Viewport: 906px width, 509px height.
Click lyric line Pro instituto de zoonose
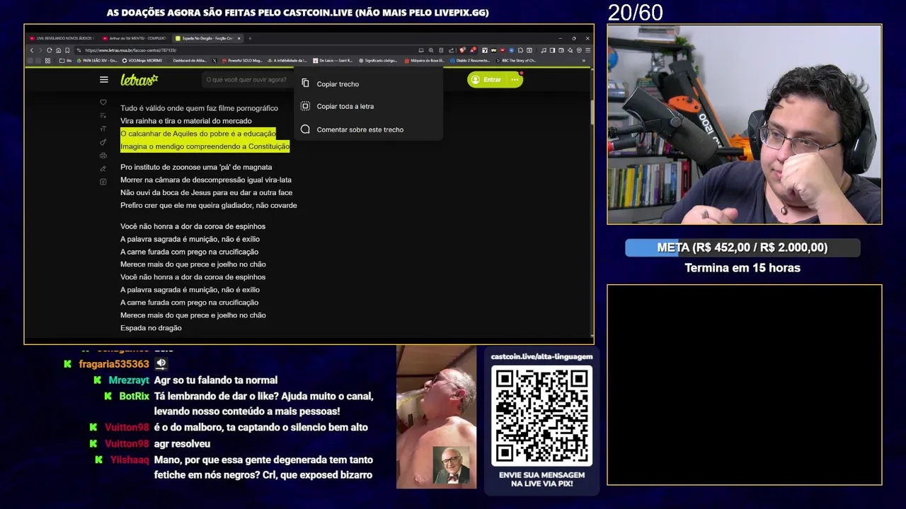[x=196, y=167]
